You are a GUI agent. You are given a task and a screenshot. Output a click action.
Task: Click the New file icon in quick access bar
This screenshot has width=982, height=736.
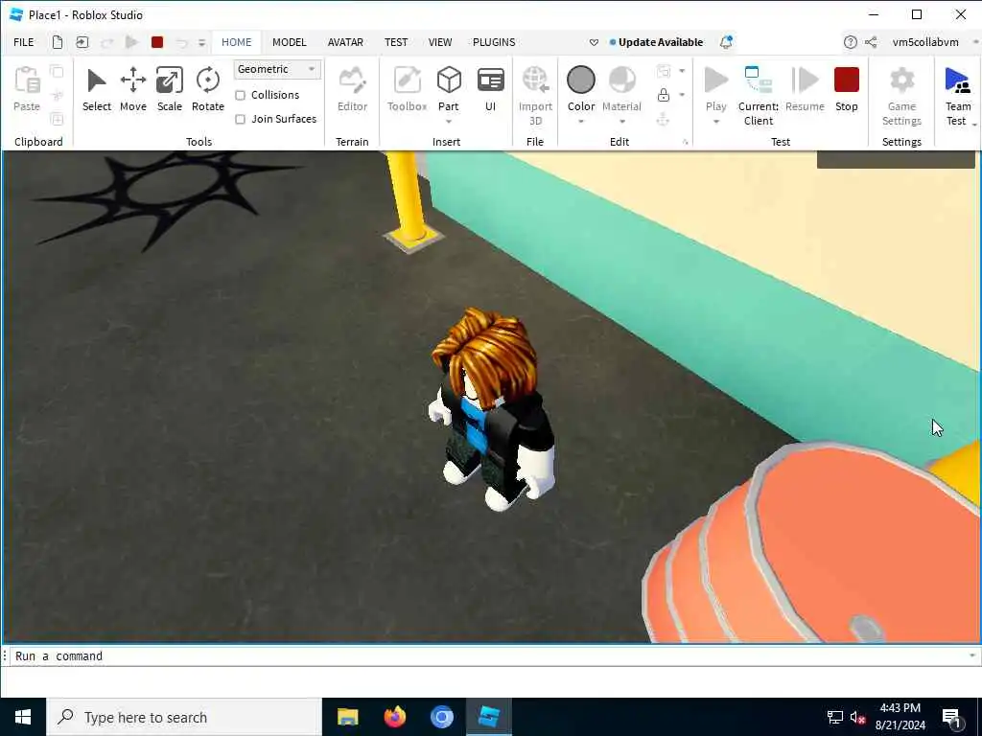tap(57, 42)
